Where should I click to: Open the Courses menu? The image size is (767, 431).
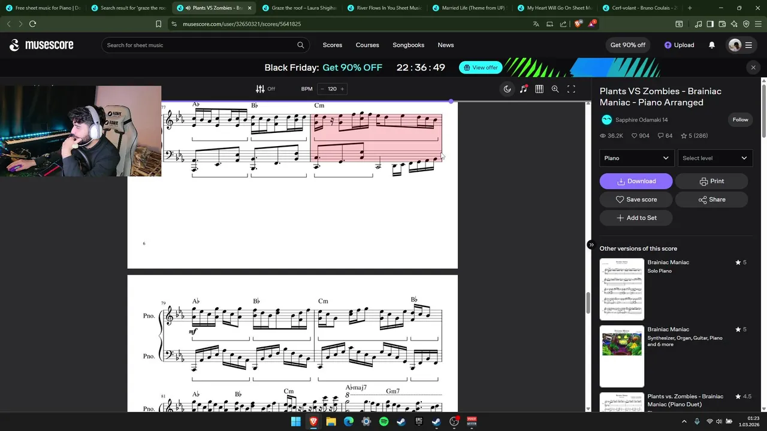367,45
